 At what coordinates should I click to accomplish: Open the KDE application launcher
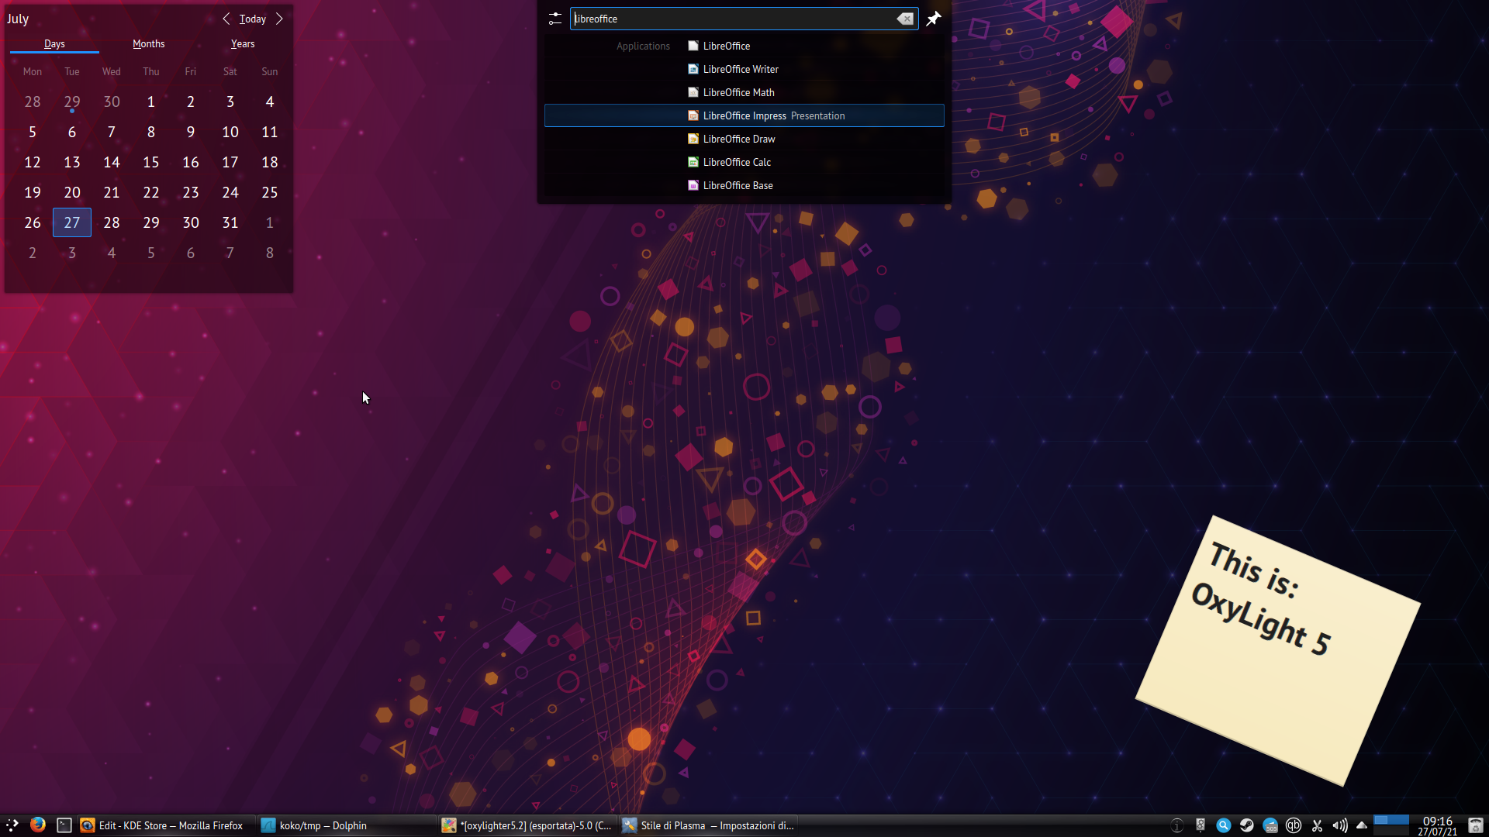tap(12, 825)
